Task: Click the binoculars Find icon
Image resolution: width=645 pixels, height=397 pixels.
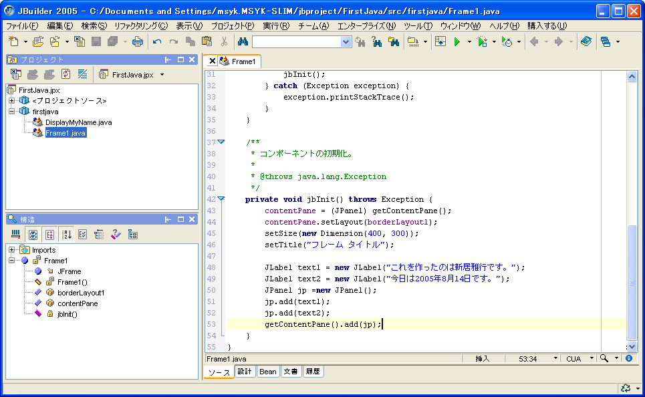Action: [x=243, y=41]
